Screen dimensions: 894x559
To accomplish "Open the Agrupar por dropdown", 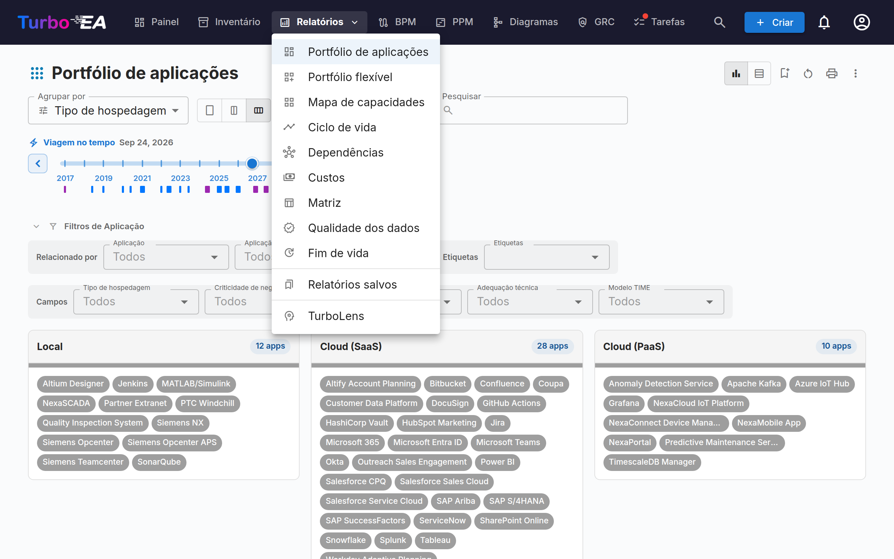I will [x=108, y=110].
